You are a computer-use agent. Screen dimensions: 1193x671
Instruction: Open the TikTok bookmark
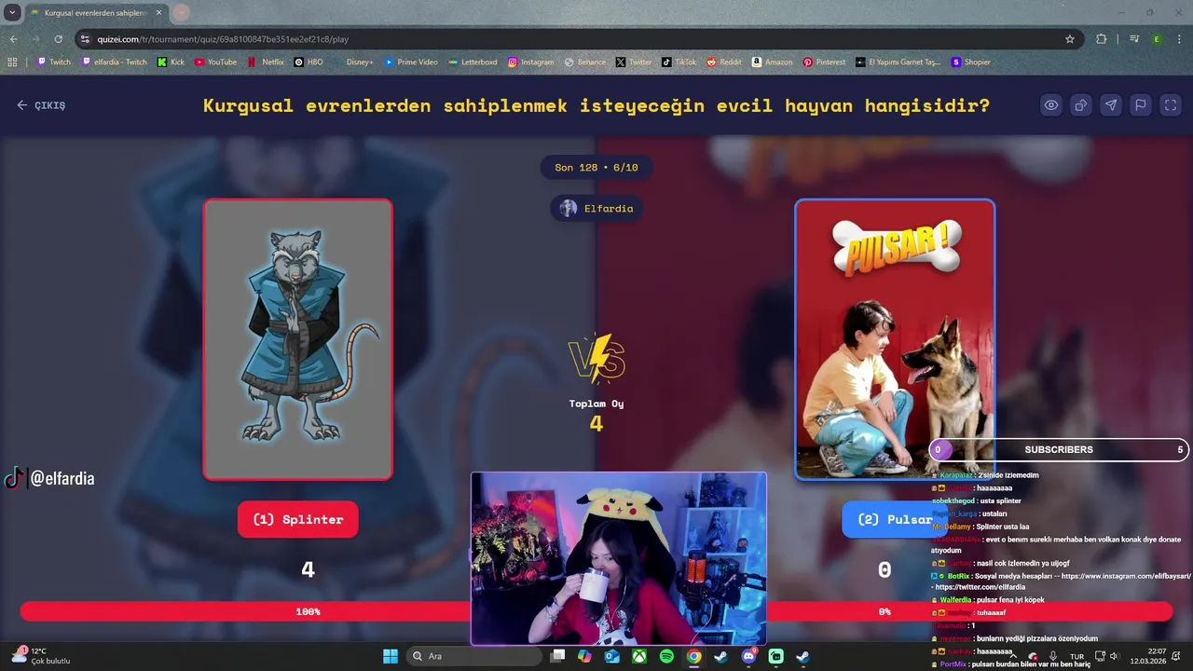(679, 62)
